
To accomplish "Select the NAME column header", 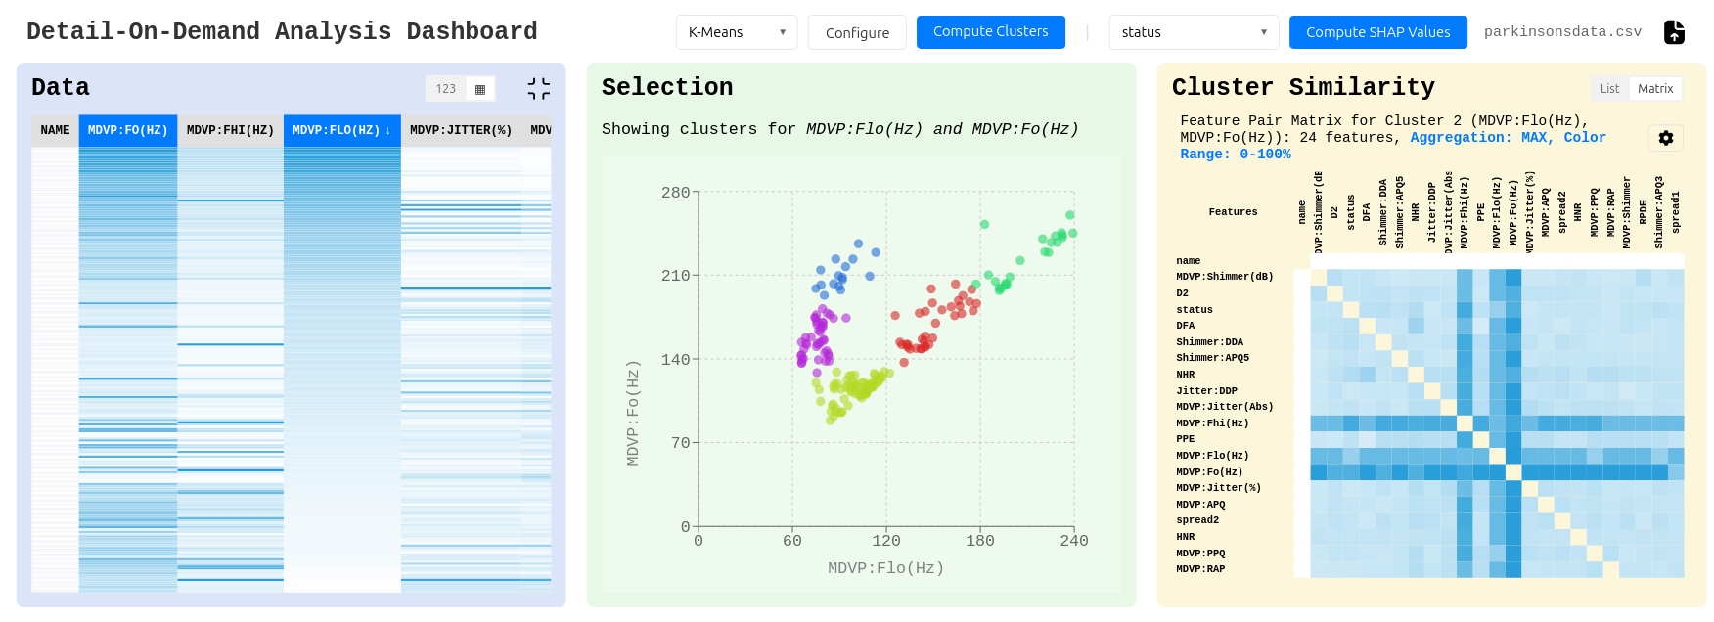I will 55,130.
